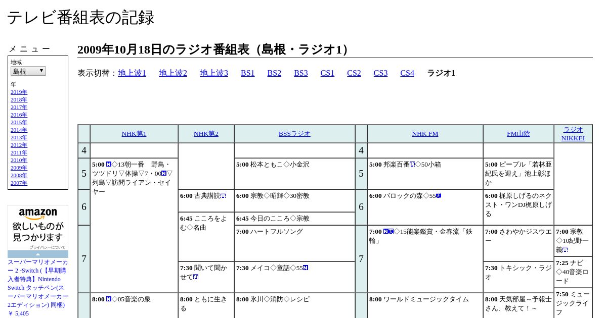Switch to the 地上波2 view
This screenshot has height=318, width=607.
pyautogui.click(x=173, y=73)
